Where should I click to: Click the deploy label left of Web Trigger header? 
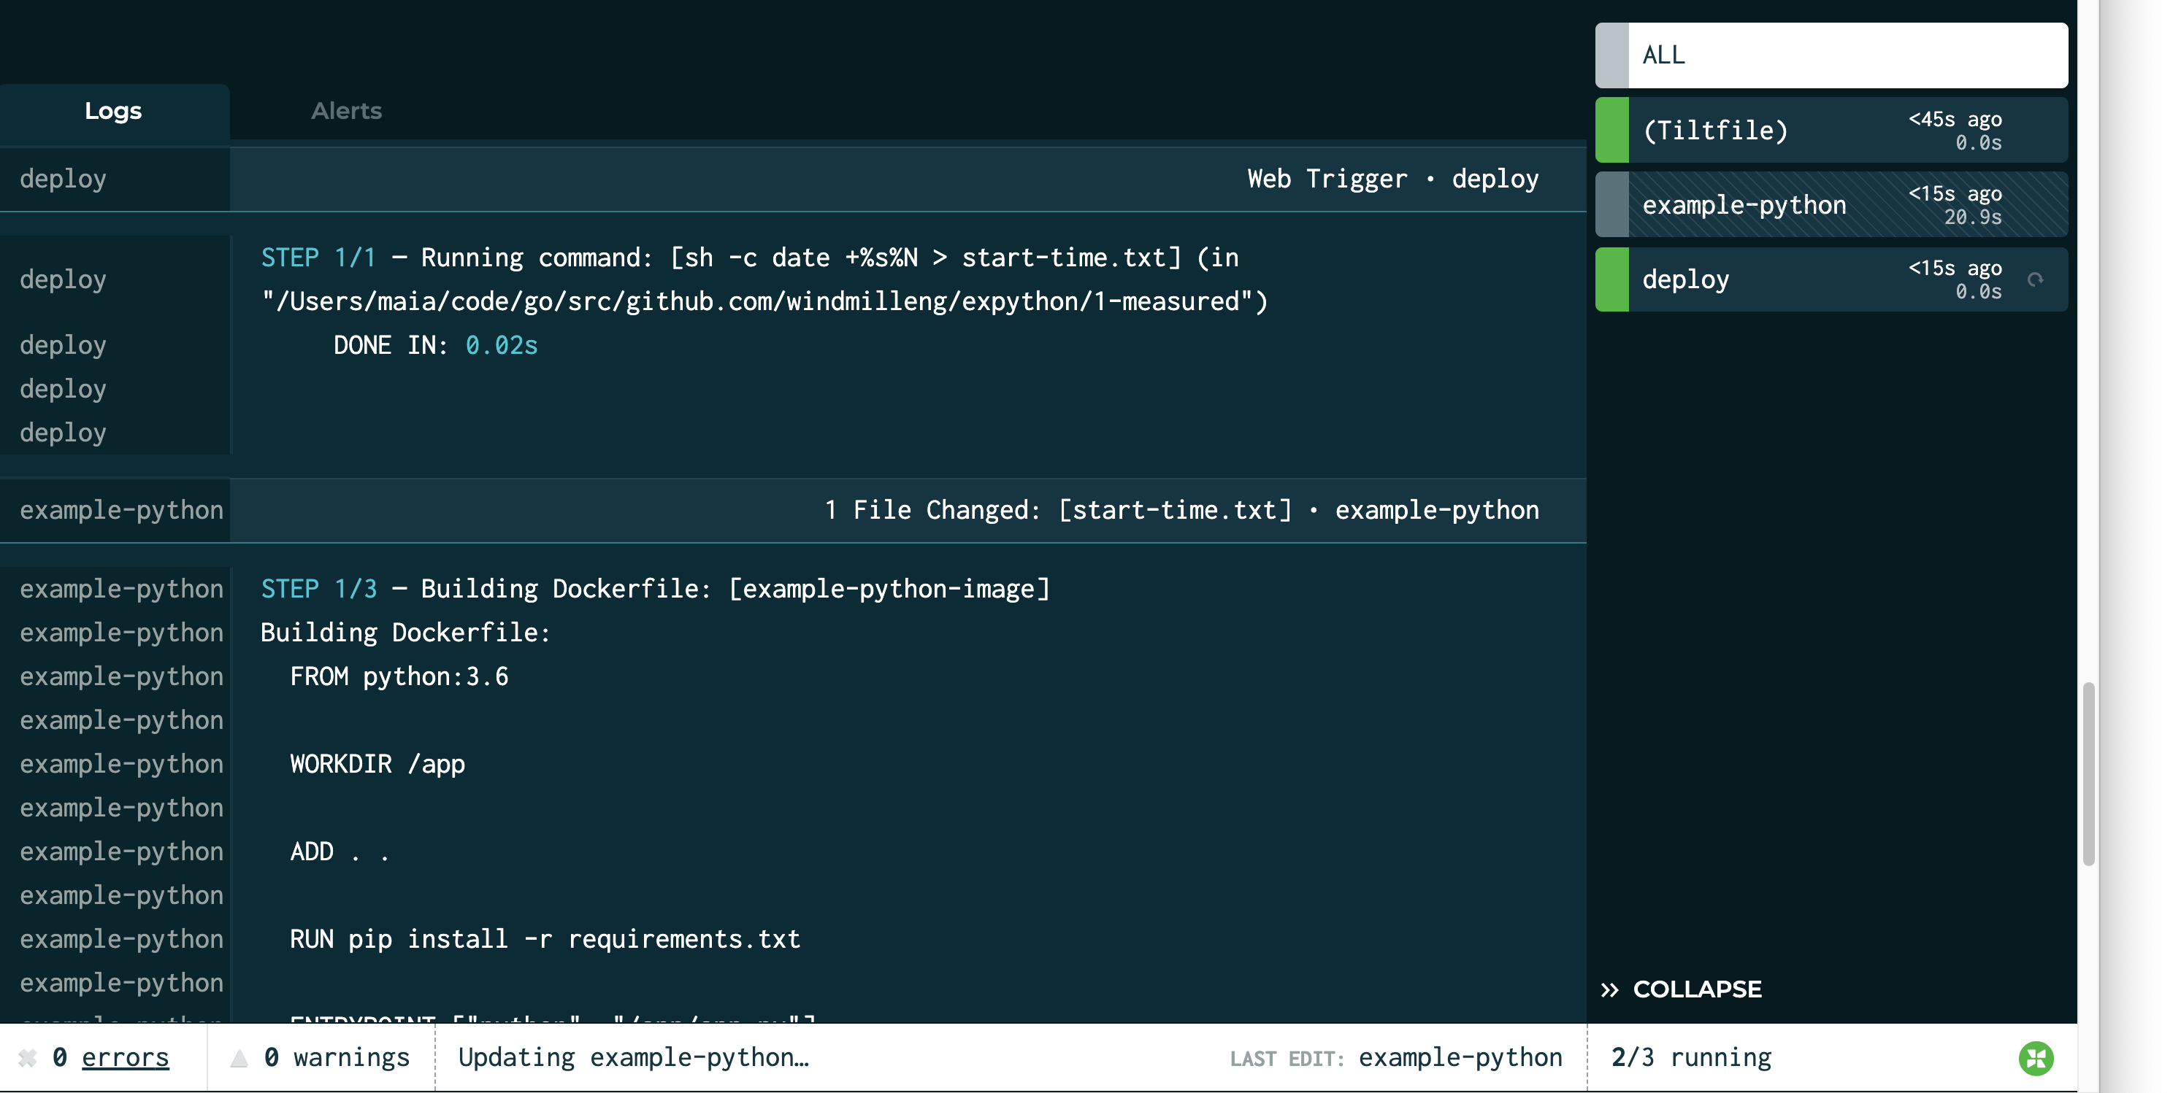(x=64, y=179)
